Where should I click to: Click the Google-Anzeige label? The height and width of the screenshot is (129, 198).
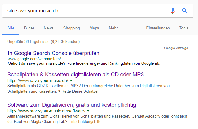(x=176, y=48)
